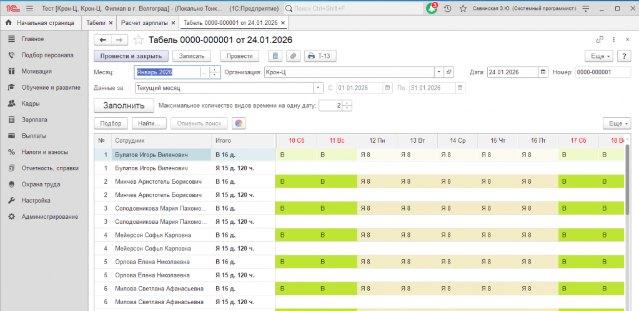Open Подбор персонала sidebar section
The width and height of the screenshot is (639, 311).
[47, 55]
